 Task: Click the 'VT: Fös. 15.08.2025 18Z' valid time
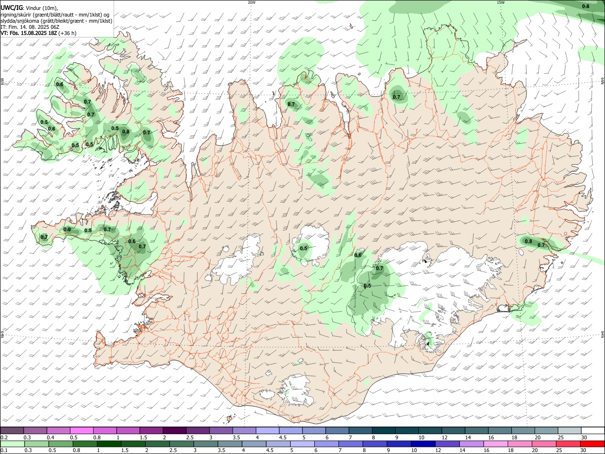[29, 33]
